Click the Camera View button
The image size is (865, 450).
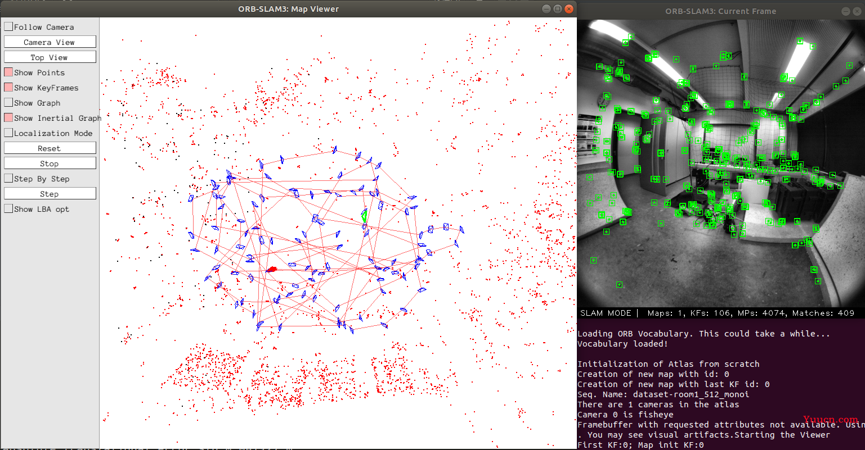(x=50, y=42)
